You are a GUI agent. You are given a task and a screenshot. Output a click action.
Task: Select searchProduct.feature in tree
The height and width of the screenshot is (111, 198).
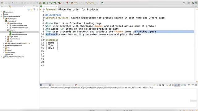click(x=19, y=34)
